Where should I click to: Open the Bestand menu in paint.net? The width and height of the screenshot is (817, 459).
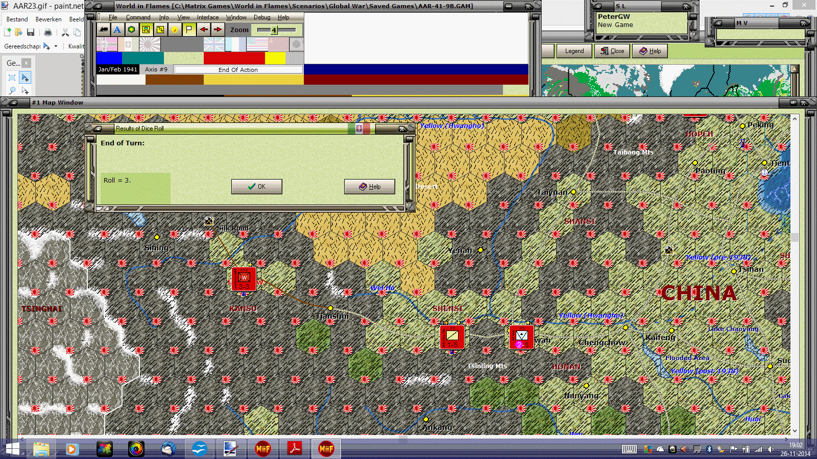[x=17, y=19]
